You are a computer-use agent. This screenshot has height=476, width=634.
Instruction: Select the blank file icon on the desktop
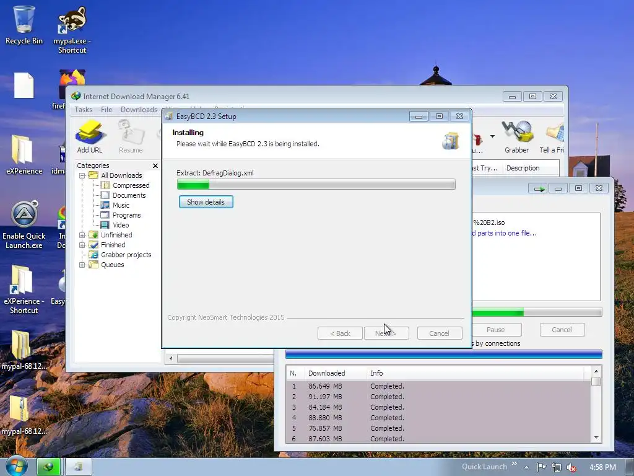(x=24, y=86)
